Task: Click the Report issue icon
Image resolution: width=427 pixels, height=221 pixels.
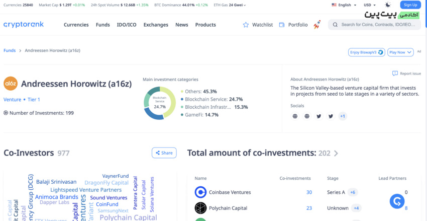Action: [x=395, y=73]
